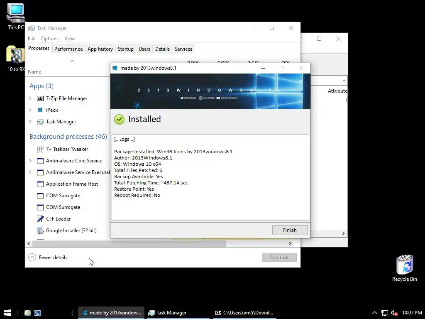This screenshot has height=319, width=425.
Task: Click the Background processes (46) heading
Action: (68, 136)
